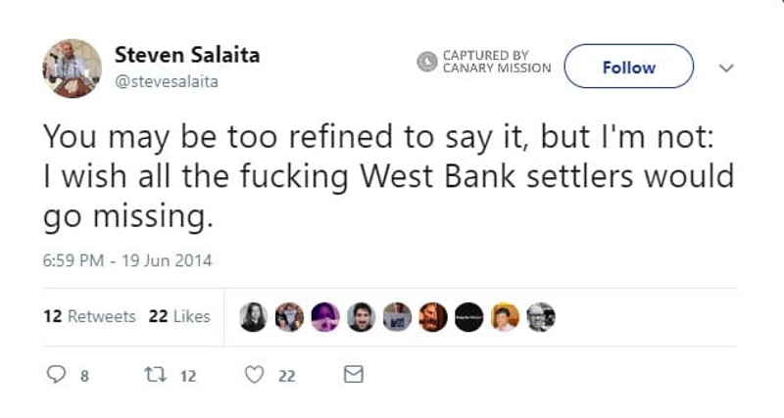
Task: View the 22 Likes list
Action: pos(179,316)
